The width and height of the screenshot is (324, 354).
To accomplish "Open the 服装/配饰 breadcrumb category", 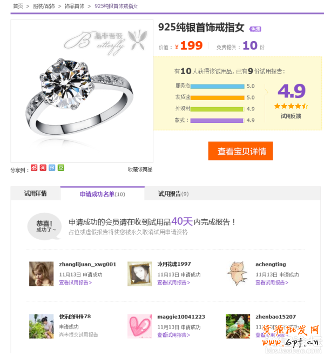I will click(x=44, y=6).
